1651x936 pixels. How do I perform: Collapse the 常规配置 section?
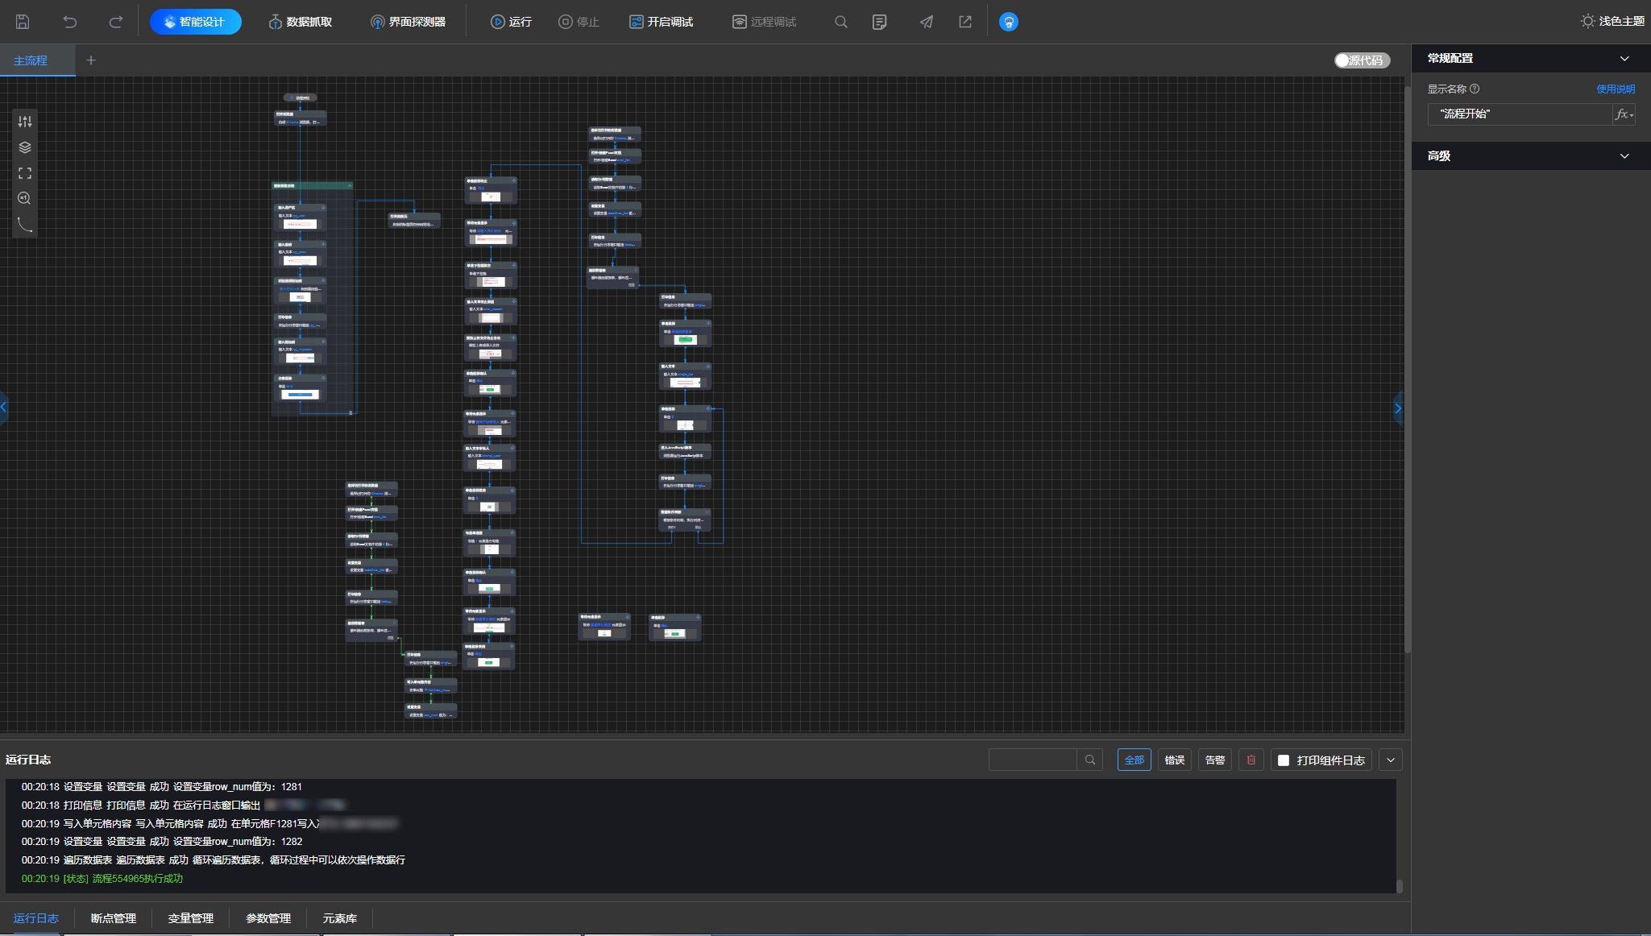click(x=1624, y=58)
